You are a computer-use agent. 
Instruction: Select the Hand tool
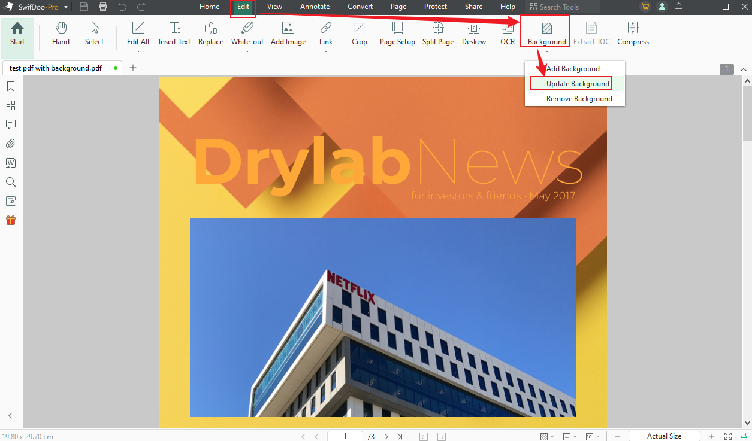point(61,34)
